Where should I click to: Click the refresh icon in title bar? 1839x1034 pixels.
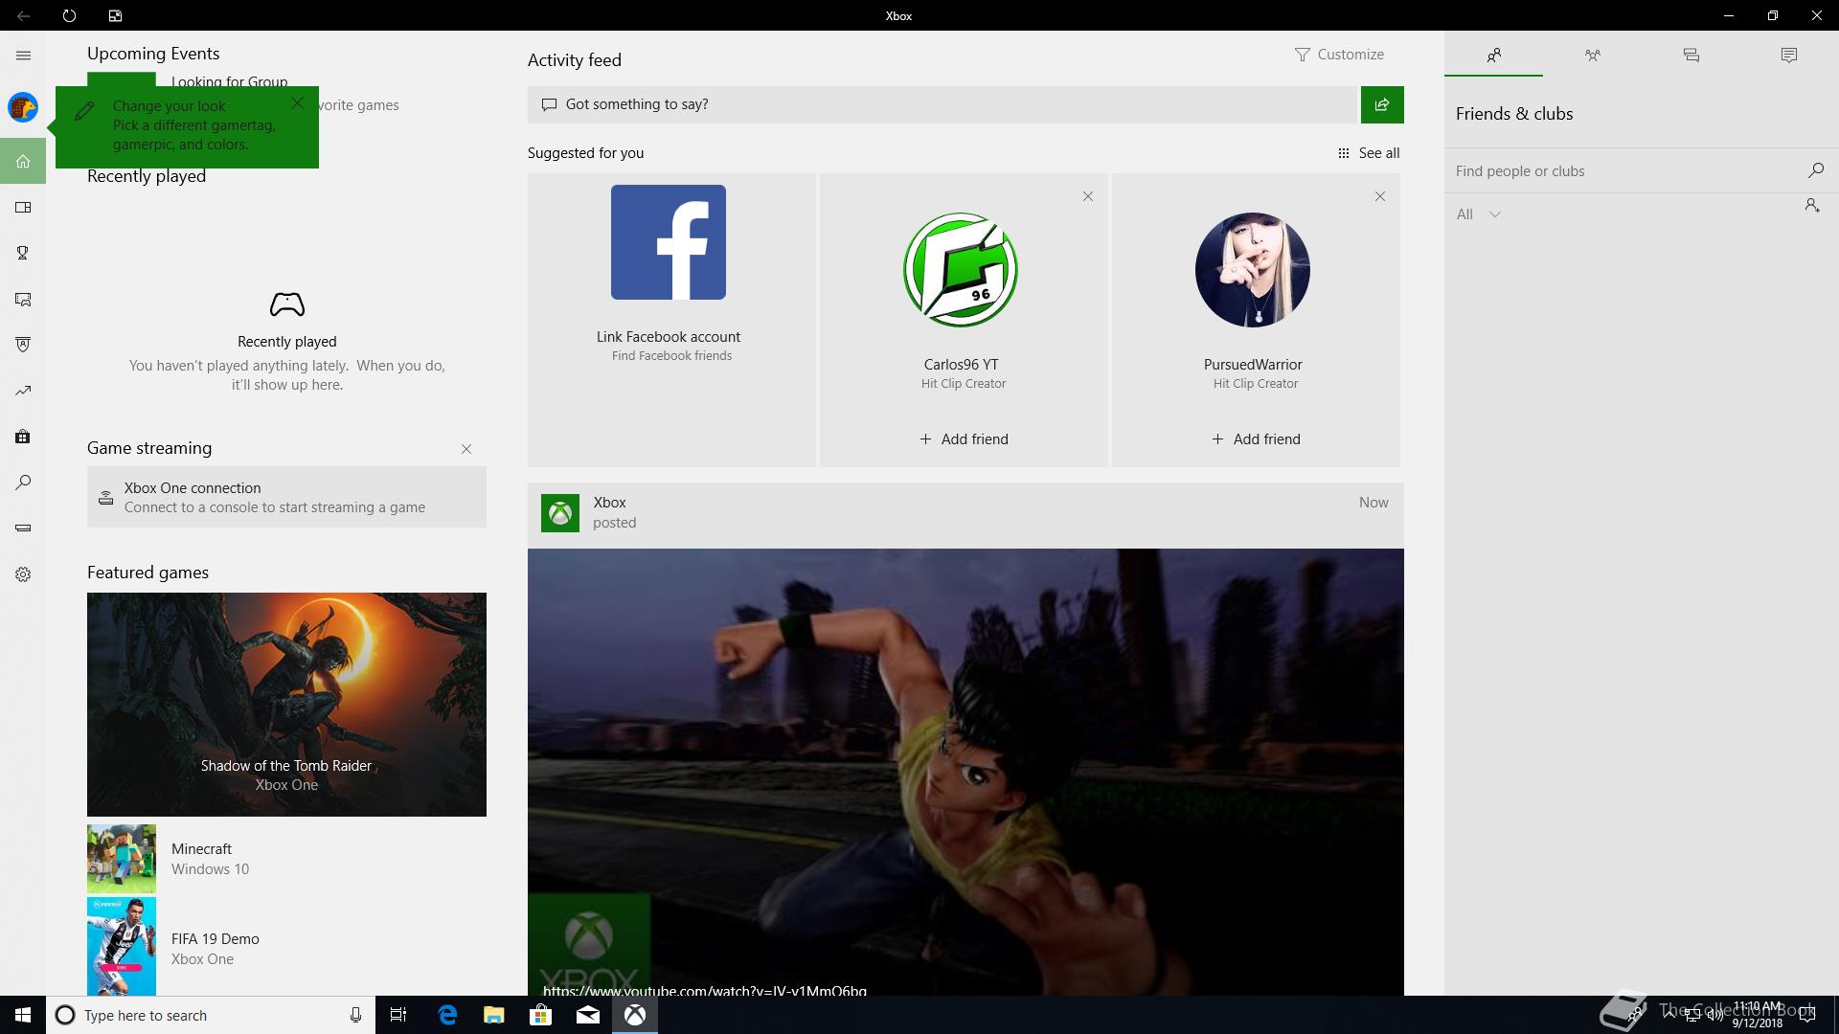point(69,15)
